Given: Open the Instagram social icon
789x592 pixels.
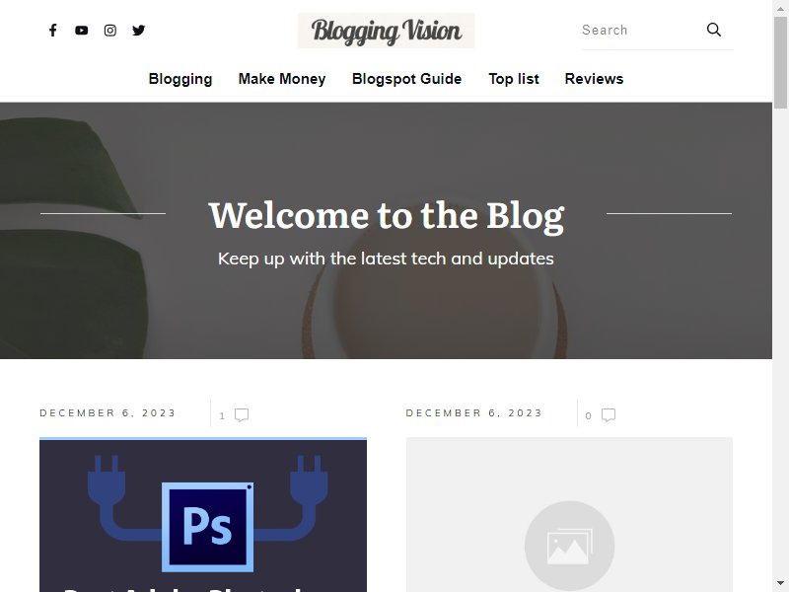Looking at the screenshot, I should (x=110, y=31).
